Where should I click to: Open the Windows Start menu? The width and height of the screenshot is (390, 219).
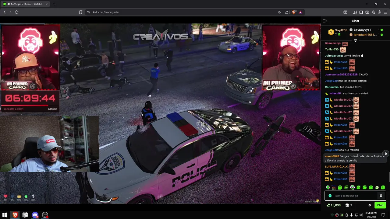(x=5, y=215)
